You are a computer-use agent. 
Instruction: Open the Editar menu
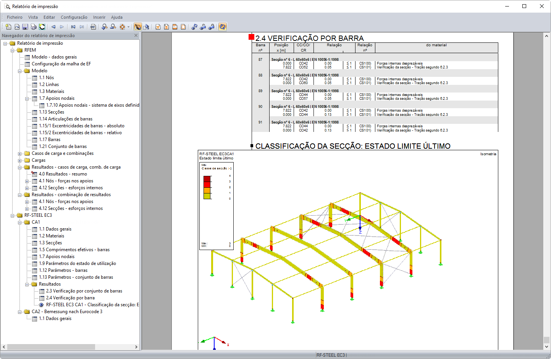pyautogui.click(x=49, y=17)
